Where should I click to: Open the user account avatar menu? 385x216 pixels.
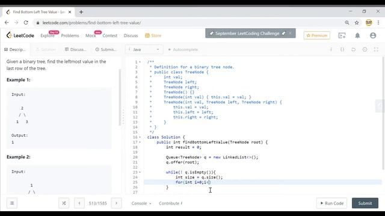click(373, 35)
